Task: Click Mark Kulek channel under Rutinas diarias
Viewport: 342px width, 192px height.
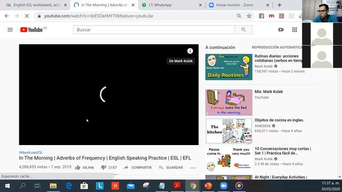Action: tap(263, 66)
